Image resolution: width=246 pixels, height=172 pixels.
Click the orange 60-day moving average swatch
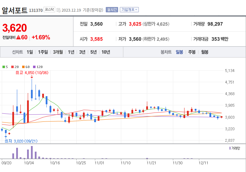[x=24, y=67]
